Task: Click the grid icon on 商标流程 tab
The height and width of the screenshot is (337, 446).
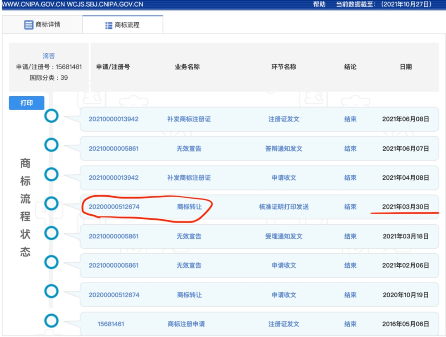Action: pos(108,25)
